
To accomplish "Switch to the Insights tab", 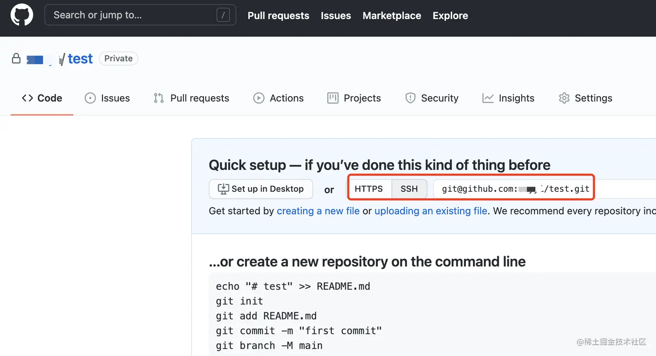I will click(x=508, y=98).
